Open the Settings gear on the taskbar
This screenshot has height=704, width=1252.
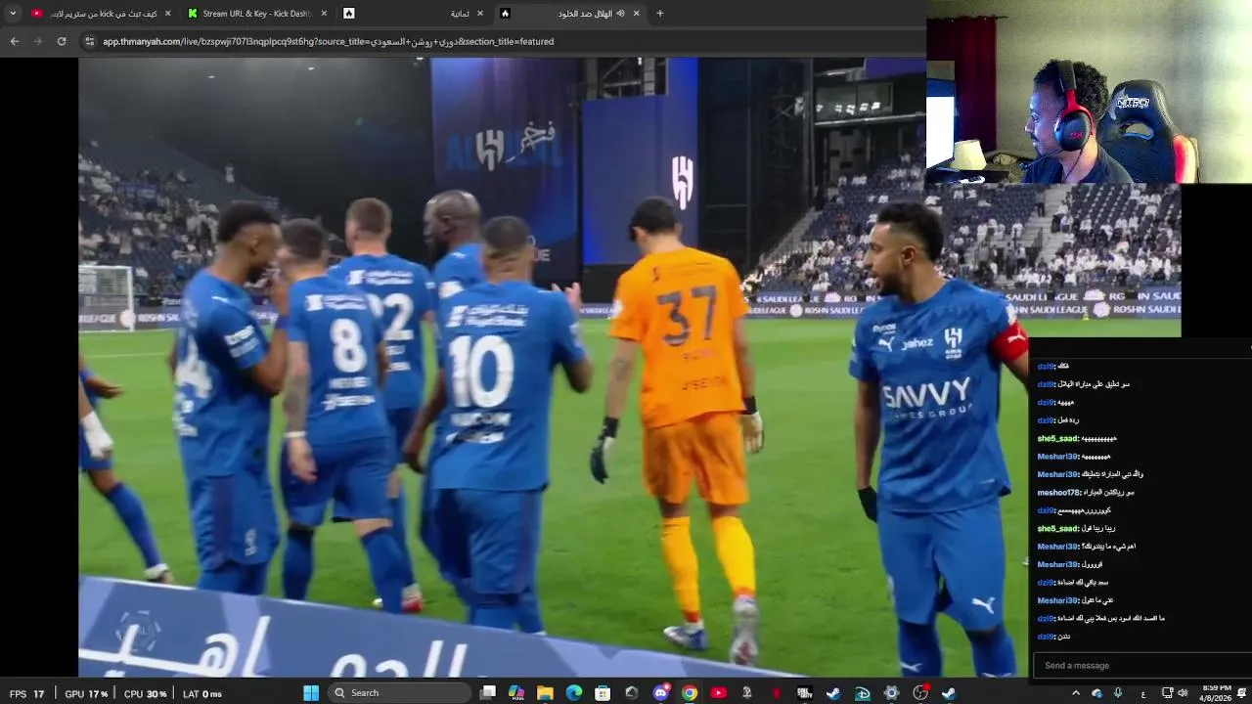pos(891,693)
